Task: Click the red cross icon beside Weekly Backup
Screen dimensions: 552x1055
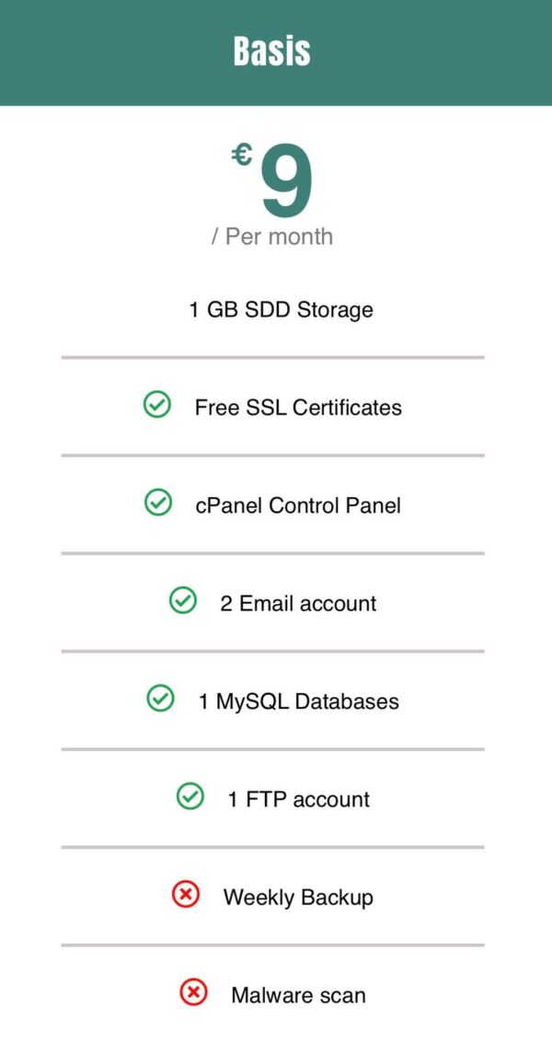Action: point(186,894)
